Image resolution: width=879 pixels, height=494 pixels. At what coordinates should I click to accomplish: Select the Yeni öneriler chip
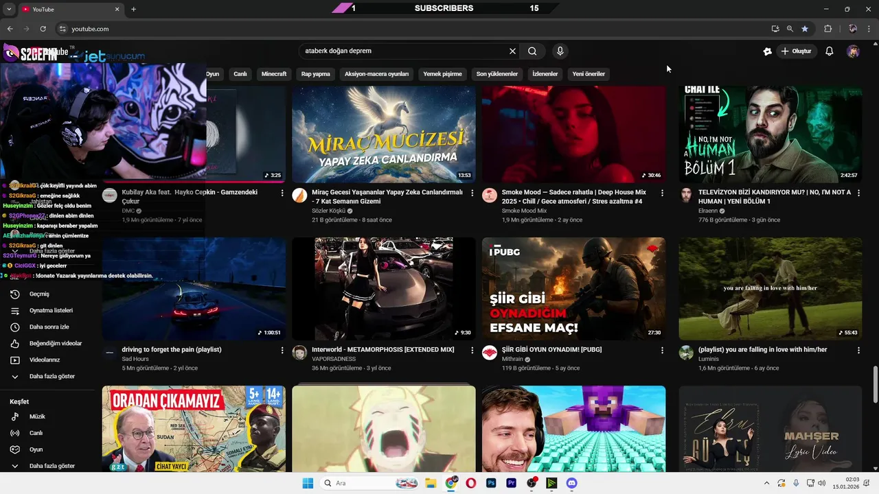point(589,74)
